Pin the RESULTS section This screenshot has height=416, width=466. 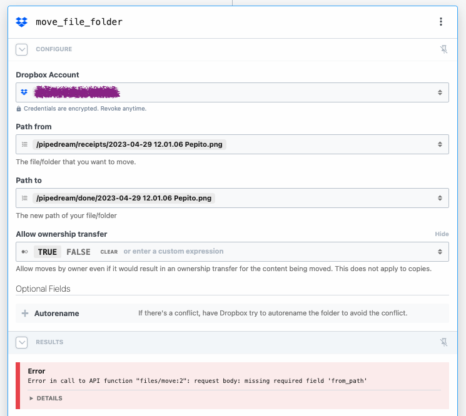(x=443, y=342)
